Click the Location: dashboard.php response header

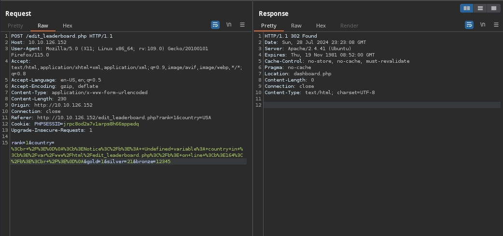pyautogui.click(x=298, y=74)
